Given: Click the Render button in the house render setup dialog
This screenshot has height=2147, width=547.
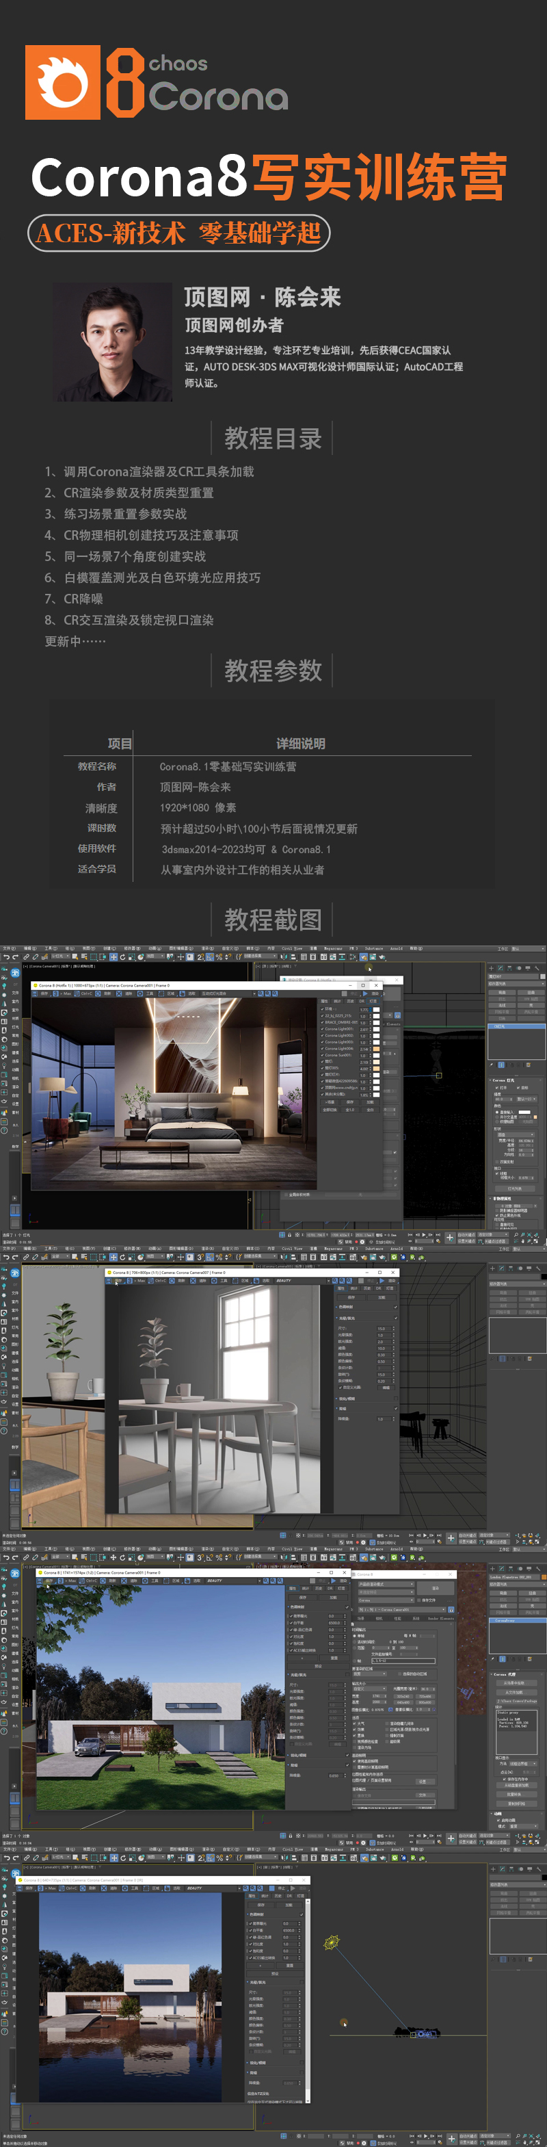Looking at the screenshot, I should tap(435, 1589).
